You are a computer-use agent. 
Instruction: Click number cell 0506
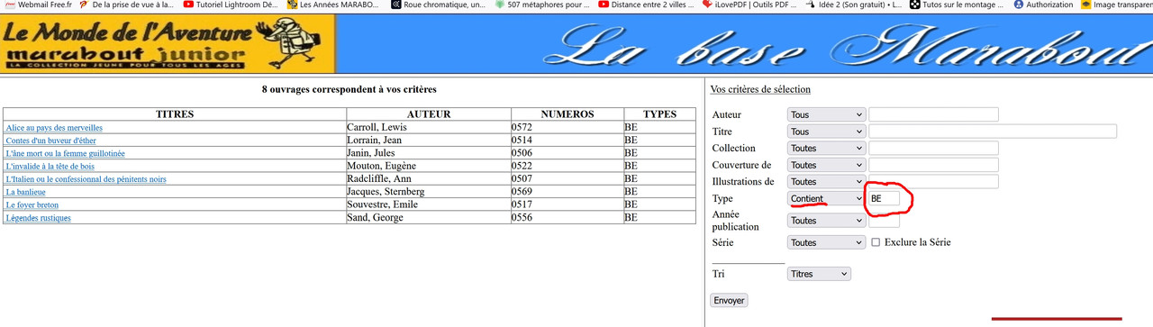pyautogui.click(x=567, y=153)
